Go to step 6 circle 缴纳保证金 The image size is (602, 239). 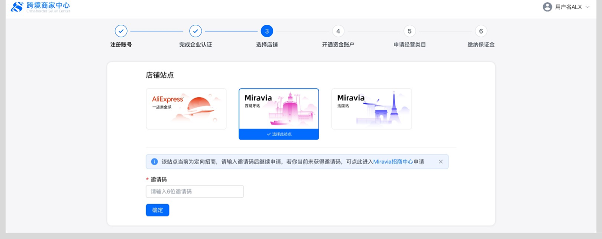[x=481, y=31]
